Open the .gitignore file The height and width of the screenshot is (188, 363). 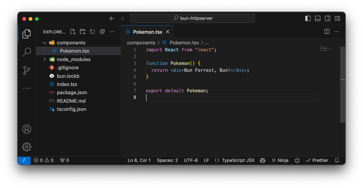click(x=78, y=68)
